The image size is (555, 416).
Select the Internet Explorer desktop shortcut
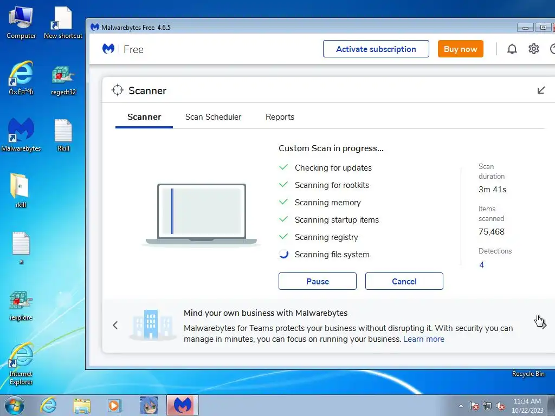click(21, 363)
